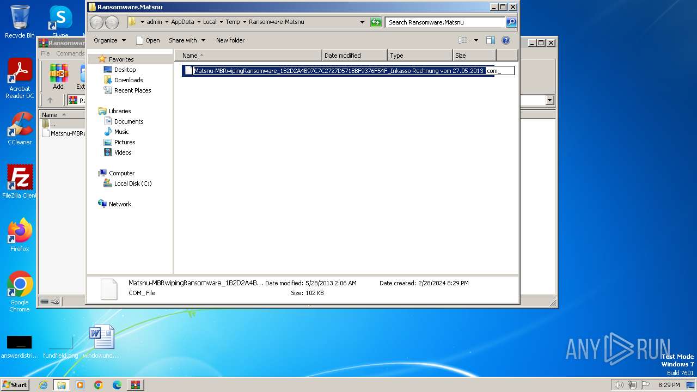Viewport: 697px width, 392px height.
Task: Open the Documents library
Action: tap(129, 121)
